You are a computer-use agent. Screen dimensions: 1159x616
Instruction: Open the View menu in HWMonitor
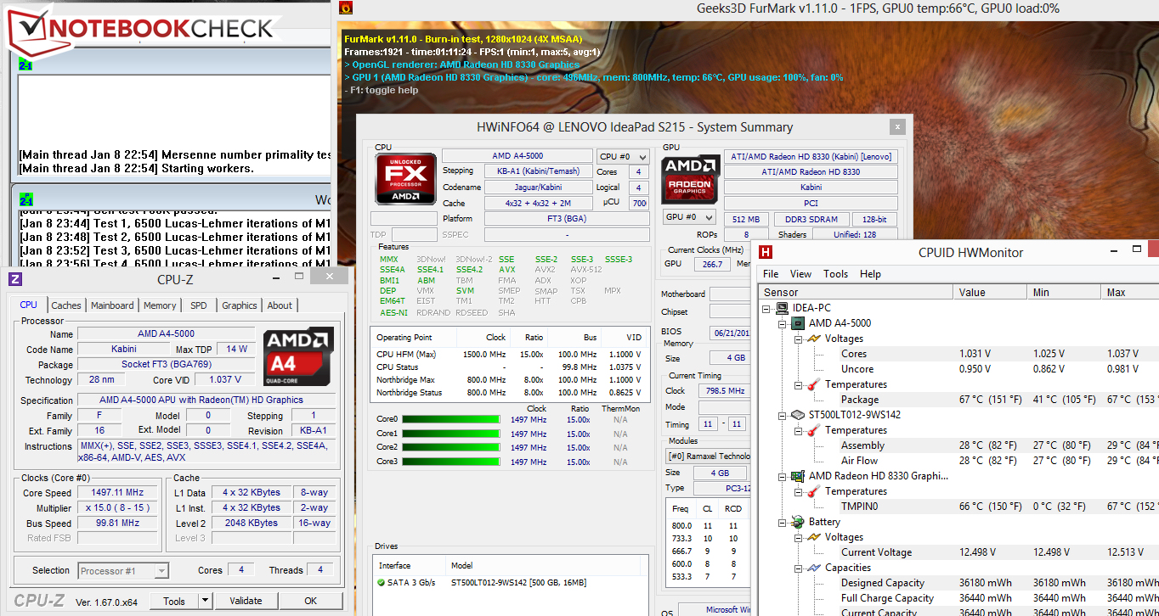tap(800, 274)
